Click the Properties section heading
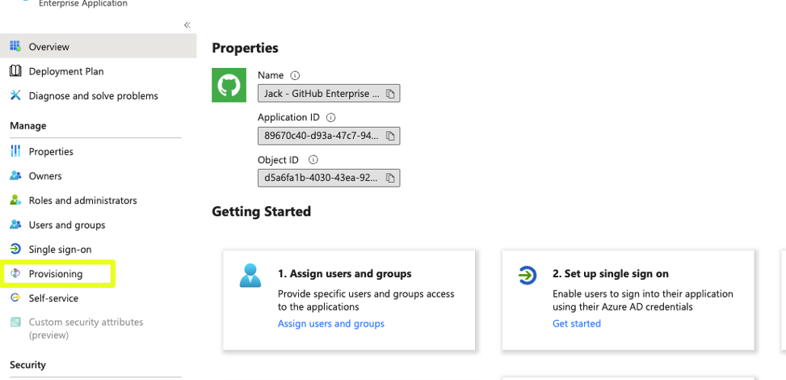Screen dimensions: 786x380 pyautogui.click(x=245, y=49)
